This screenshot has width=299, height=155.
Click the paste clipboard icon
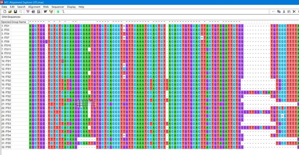(x=289, y=11)
